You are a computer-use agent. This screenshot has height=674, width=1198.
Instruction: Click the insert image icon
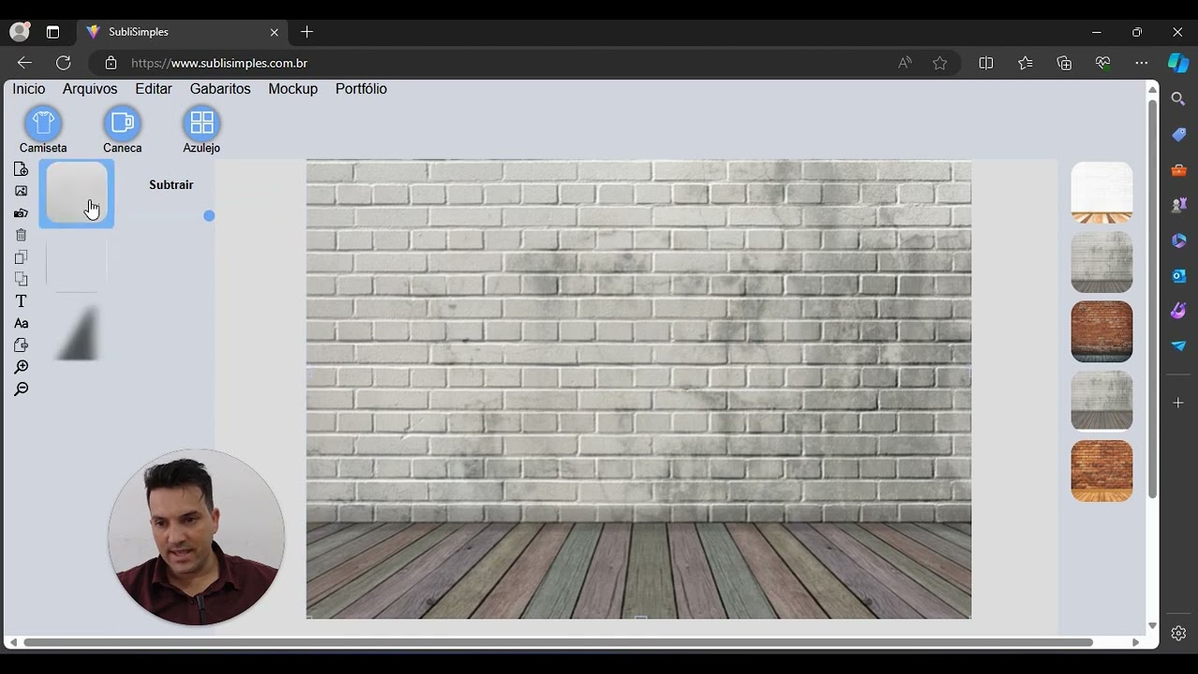click(x=21, y=191)
